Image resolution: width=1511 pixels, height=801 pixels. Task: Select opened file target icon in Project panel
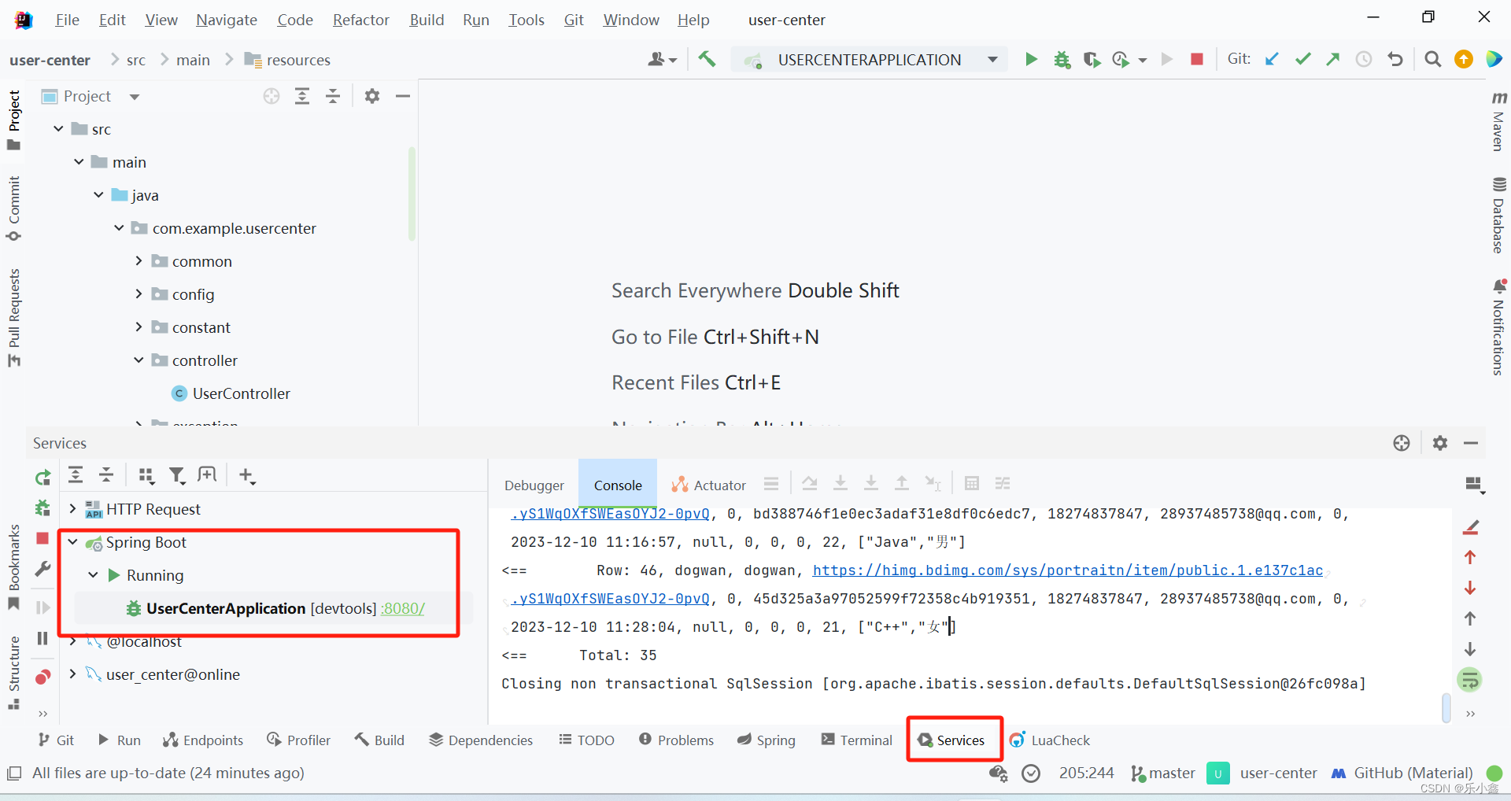point(272,96)
